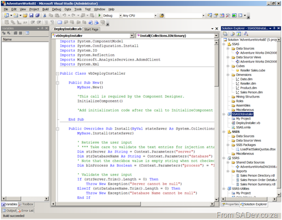The height and width of the screenshot is (220, 282).
Task: Open the Build menu
Action: pyautogui.click(x=45, y=9)
